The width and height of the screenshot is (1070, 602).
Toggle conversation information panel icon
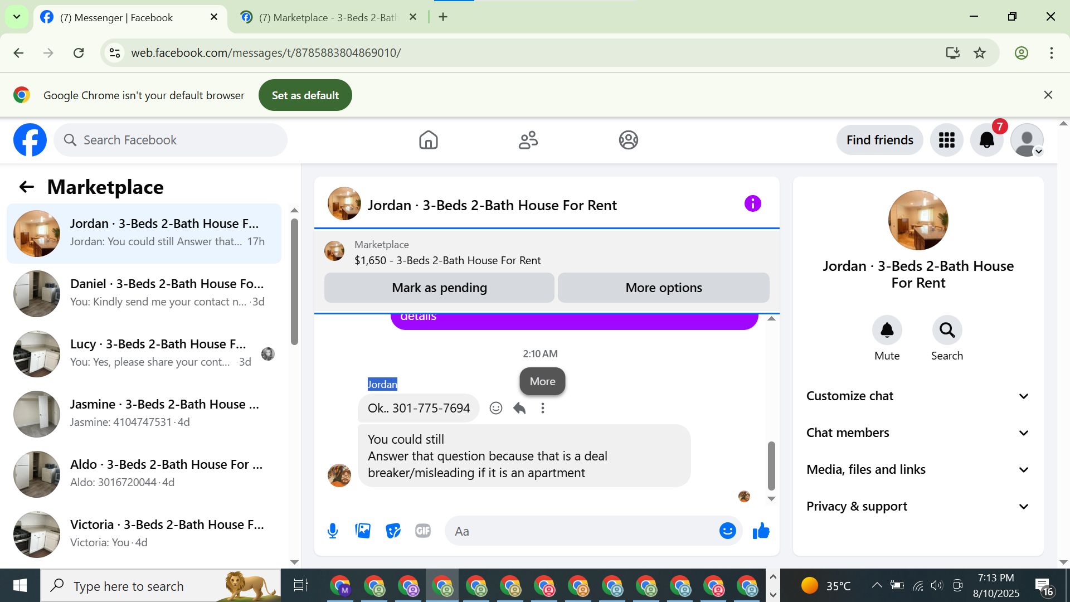752,204
